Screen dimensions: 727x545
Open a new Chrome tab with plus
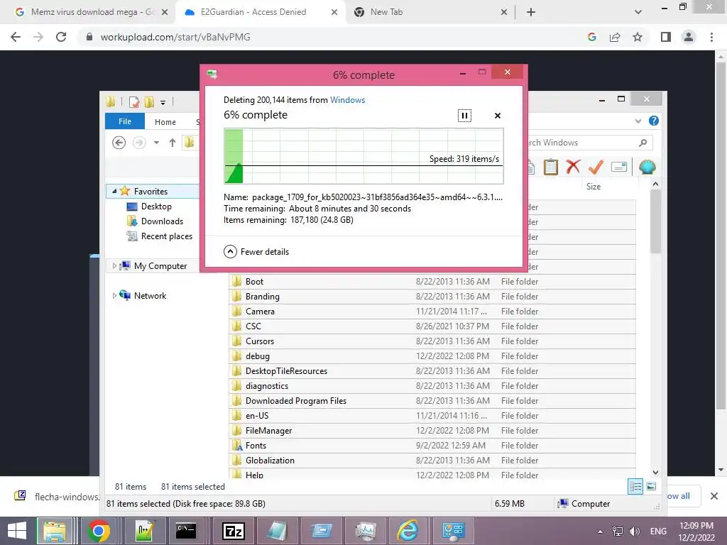[531, 12]
